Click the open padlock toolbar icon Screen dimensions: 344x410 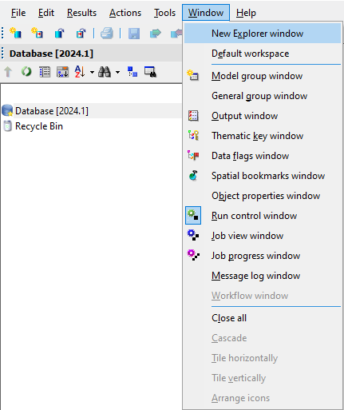point(59,34)
